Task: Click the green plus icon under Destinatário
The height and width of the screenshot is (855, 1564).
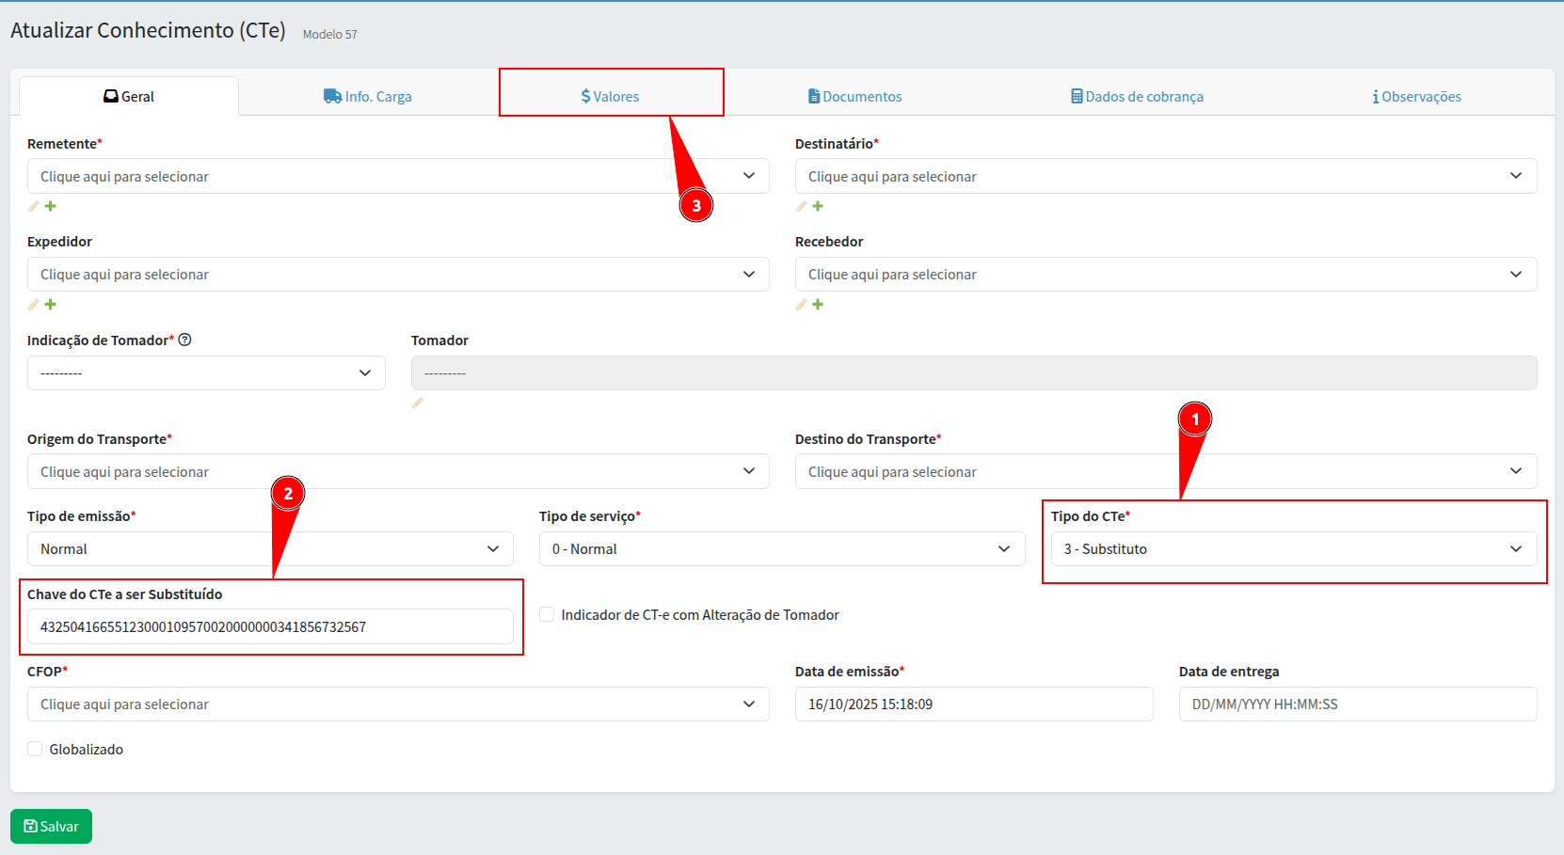Action: click(818, 206)
